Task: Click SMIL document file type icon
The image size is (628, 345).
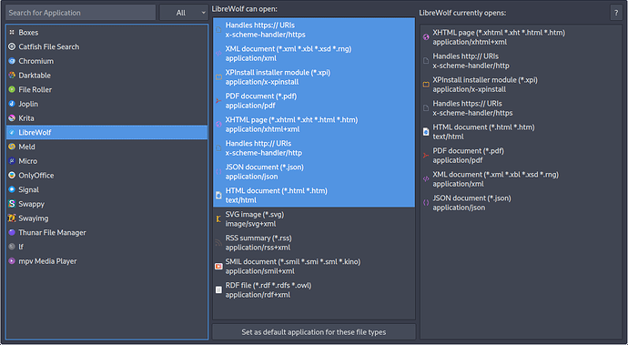Action: tap(218, 266)
